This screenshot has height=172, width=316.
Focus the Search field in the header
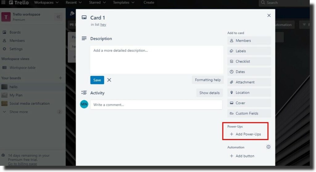(284, 2)
